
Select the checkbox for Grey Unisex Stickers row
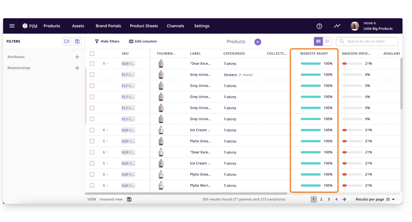[x=92, y=75]
